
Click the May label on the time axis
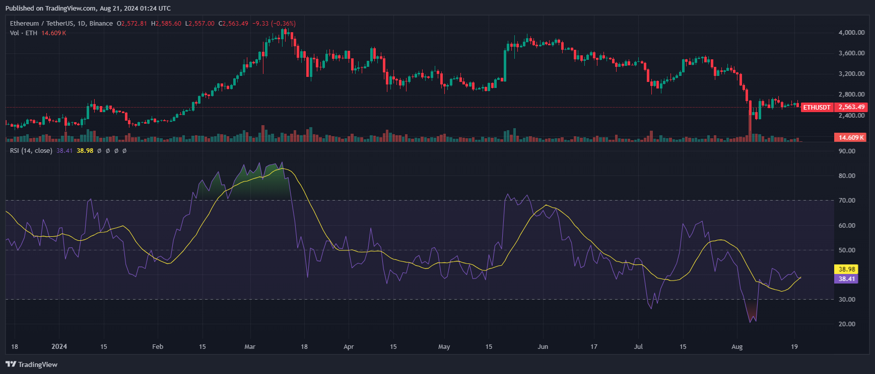[444, 347]
